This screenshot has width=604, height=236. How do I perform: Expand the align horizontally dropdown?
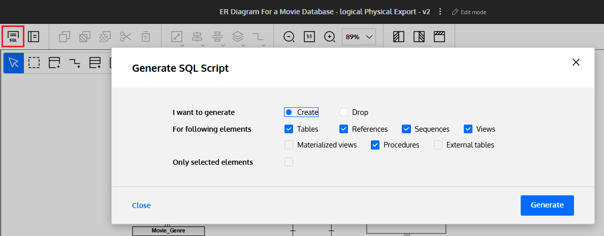(198, 38)
